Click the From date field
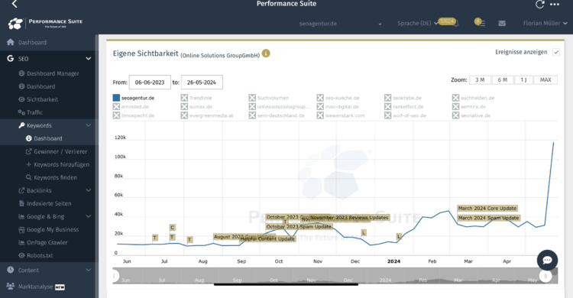 click(150, 83)
